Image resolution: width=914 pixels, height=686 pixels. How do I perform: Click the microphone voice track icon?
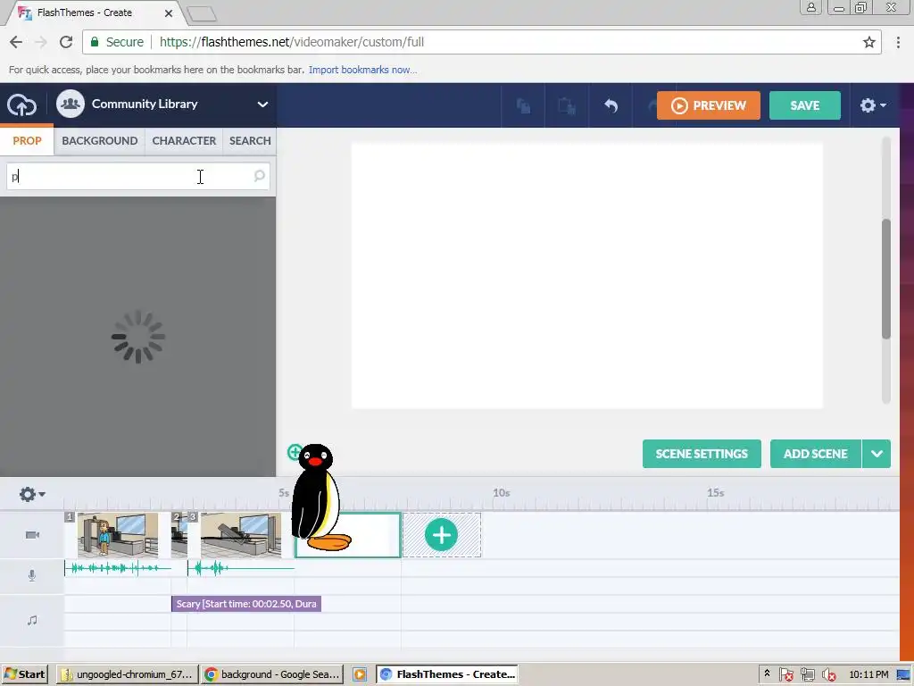(x=32, y=576)
